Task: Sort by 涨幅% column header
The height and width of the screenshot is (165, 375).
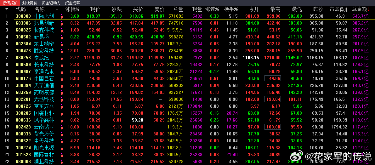Action: [72, 9]
